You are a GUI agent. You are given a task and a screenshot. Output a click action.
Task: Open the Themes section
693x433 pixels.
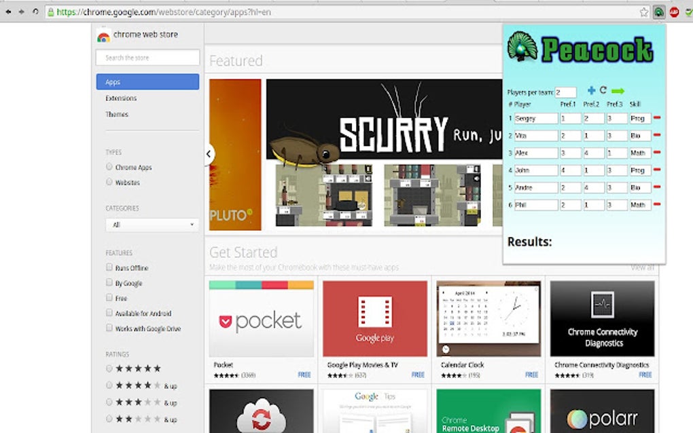click(117, 114)
